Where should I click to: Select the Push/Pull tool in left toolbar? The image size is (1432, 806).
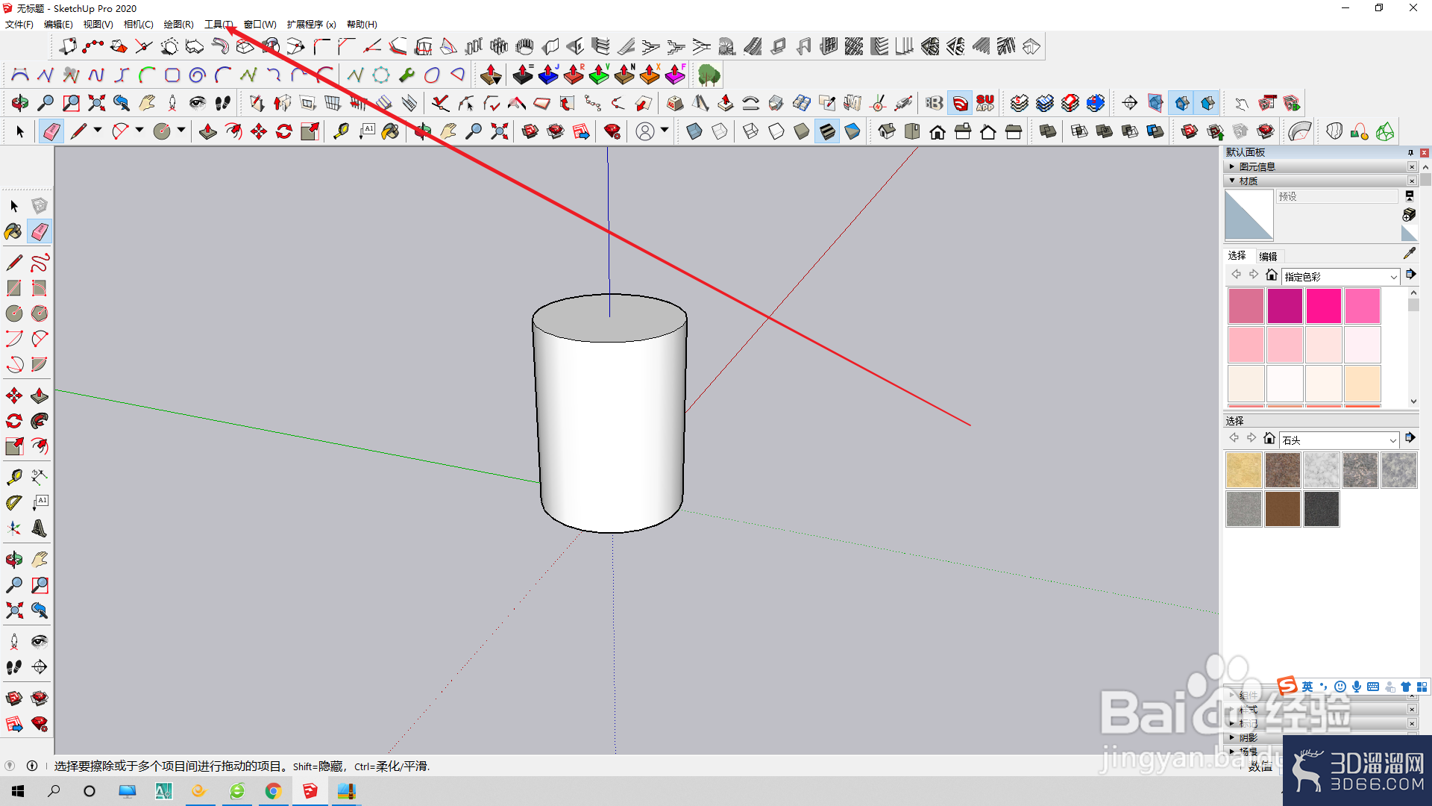click(x=40, y=396)
